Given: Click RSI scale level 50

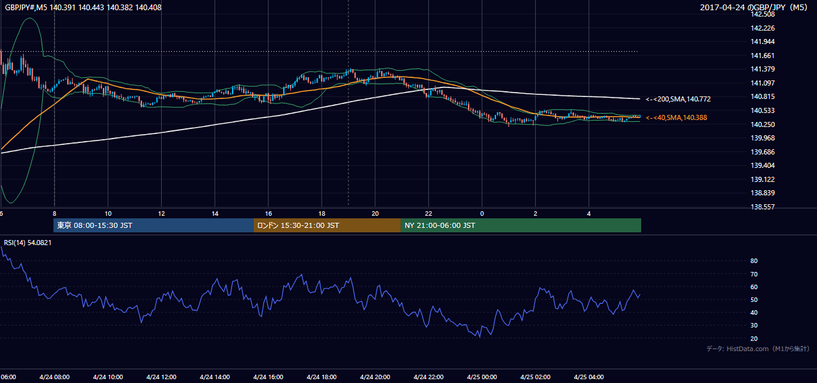Looking at the screenshot, I should point(754,299).
